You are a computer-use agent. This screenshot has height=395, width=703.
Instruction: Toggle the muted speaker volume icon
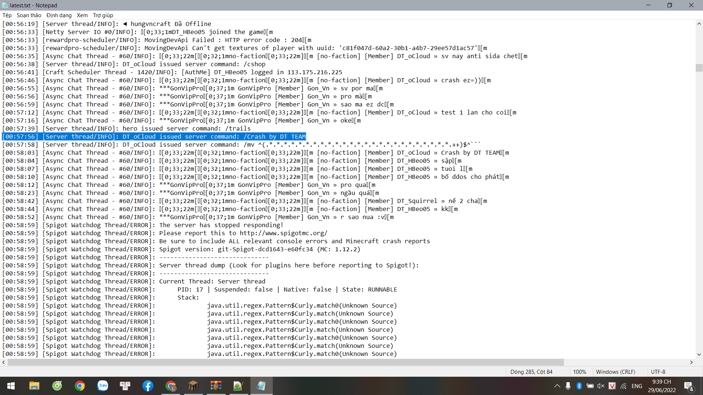(x=601, y=386)
